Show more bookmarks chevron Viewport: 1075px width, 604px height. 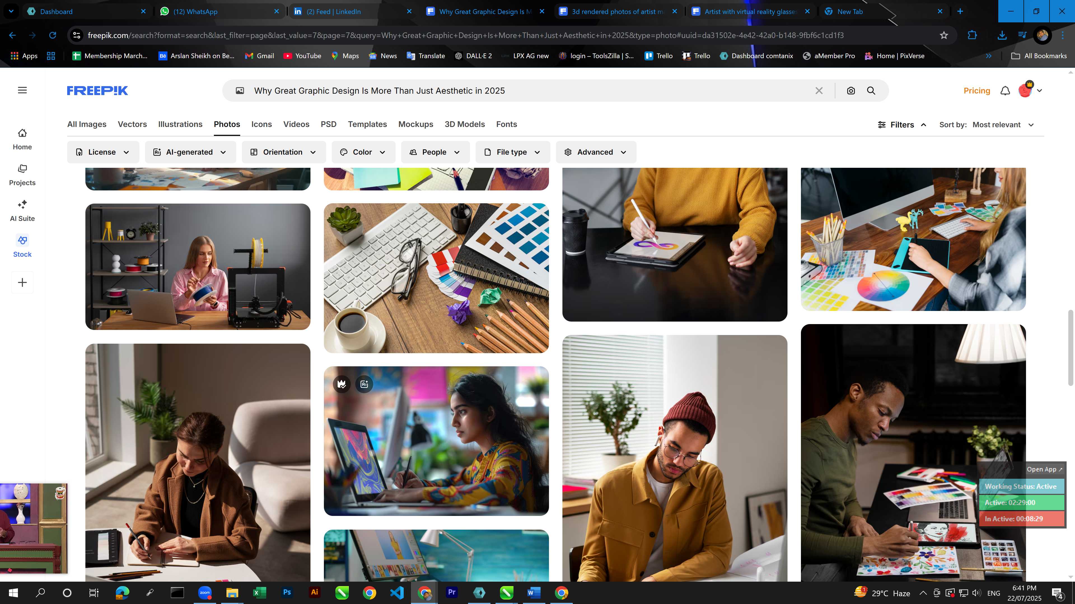point(988,56)
